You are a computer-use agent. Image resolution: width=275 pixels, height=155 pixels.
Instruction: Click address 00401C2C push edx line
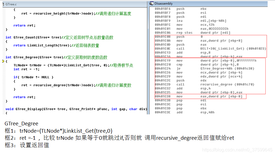(x=181, y=80)
